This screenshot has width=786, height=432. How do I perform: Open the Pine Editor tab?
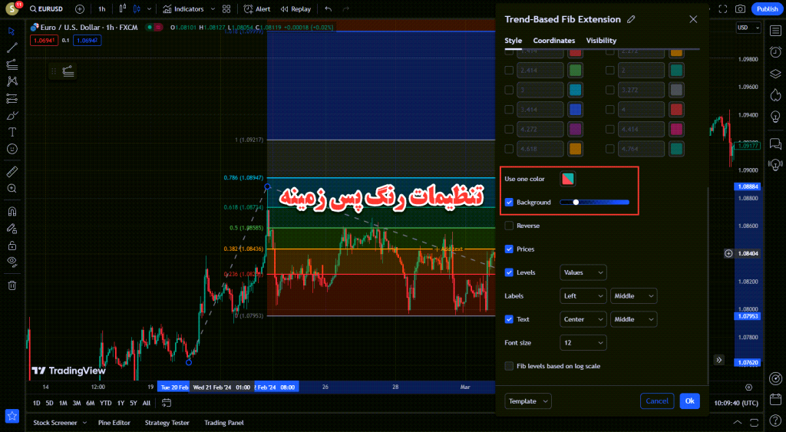pos(114,423)
